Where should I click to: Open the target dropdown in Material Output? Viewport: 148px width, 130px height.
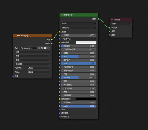tap(121, 24)
